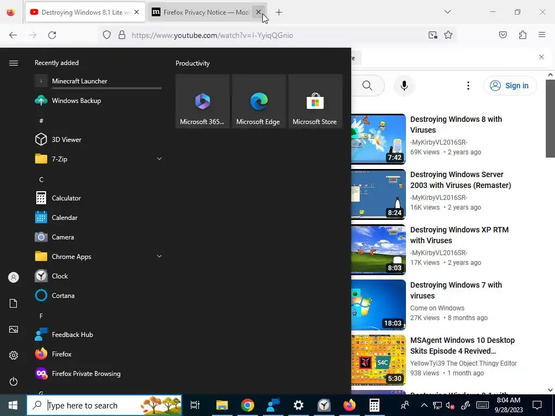The width and height of the screenshot is (555, 416).
Task: Open Feedback Hub from Start list
Action: click(x=98, y=334)
